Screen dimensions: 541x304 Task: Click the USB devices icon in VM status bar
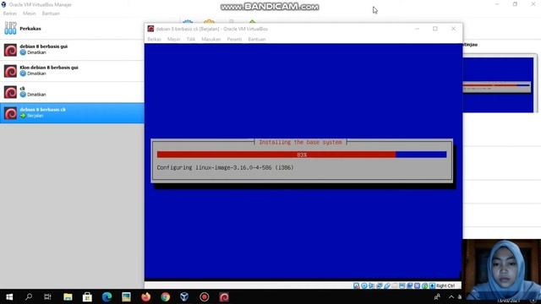(x=387, y=285)
